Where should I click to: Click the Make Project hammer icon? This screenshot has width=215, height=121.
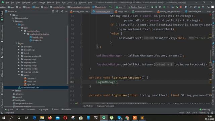point(111,7)
